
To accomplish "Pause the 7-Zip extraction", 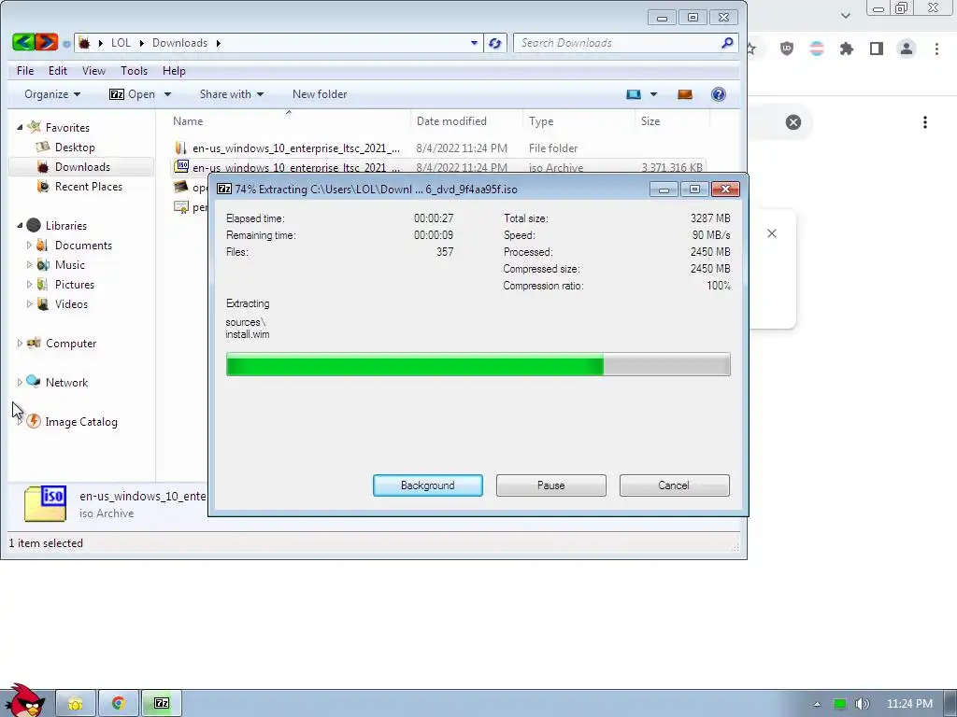I will 550,485.
